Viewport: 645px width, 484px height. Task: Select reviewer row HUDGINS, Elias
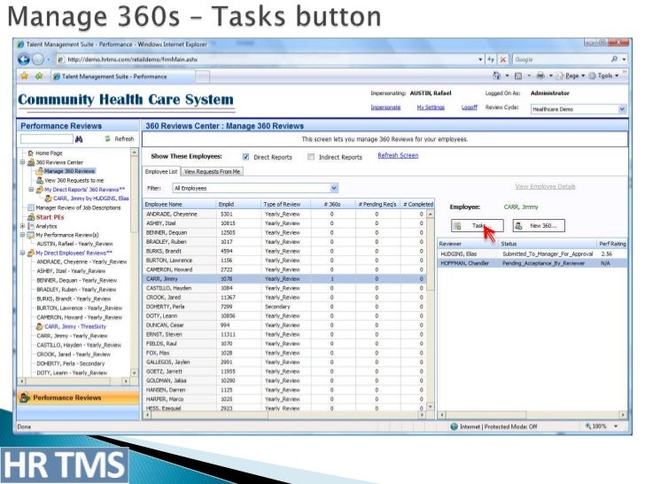click(x=532, y=254)
